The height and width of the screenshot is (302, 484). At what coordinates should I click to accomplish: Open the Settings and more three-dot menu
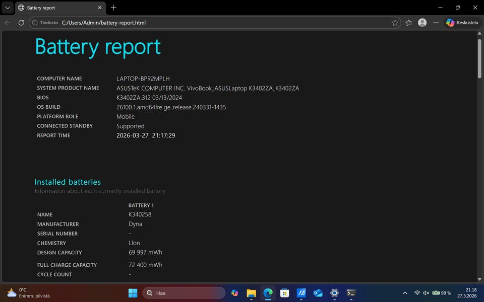pyautogui.click(x=436, y=23)
